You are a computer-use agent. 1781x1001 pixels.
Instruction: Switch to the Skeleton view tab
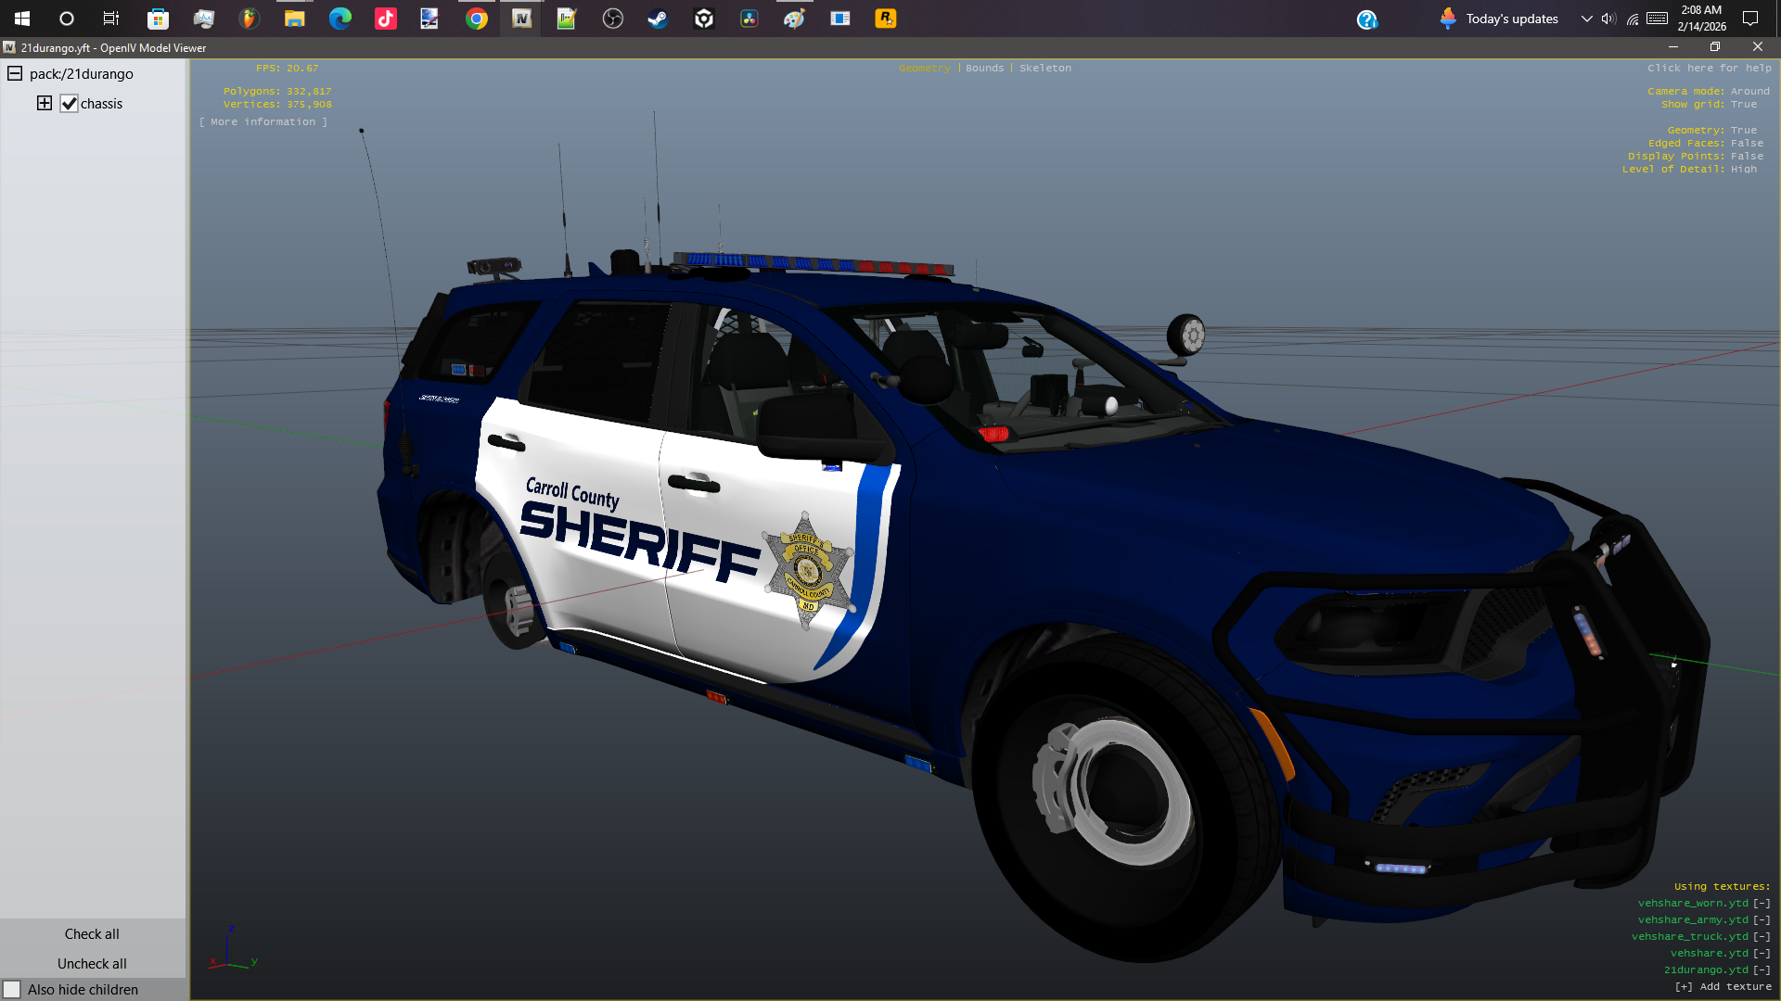(x=1045, y=68)
